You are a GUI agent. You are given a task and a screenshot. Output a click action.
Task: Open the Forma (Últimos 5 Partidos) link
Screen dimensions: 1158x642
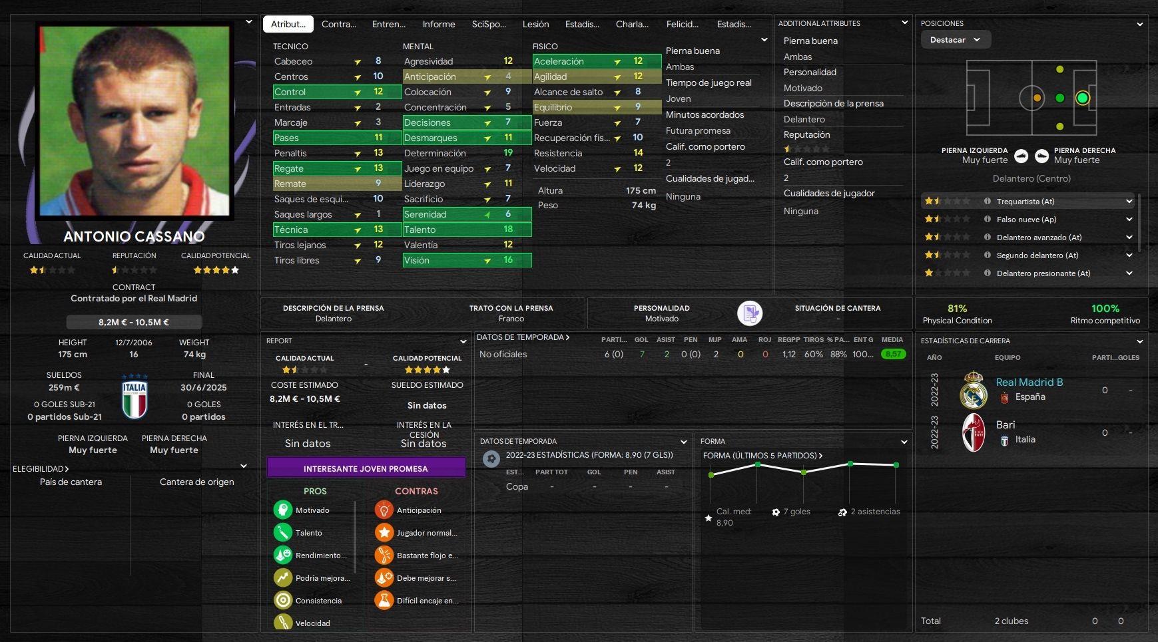[x=763, y=456]
